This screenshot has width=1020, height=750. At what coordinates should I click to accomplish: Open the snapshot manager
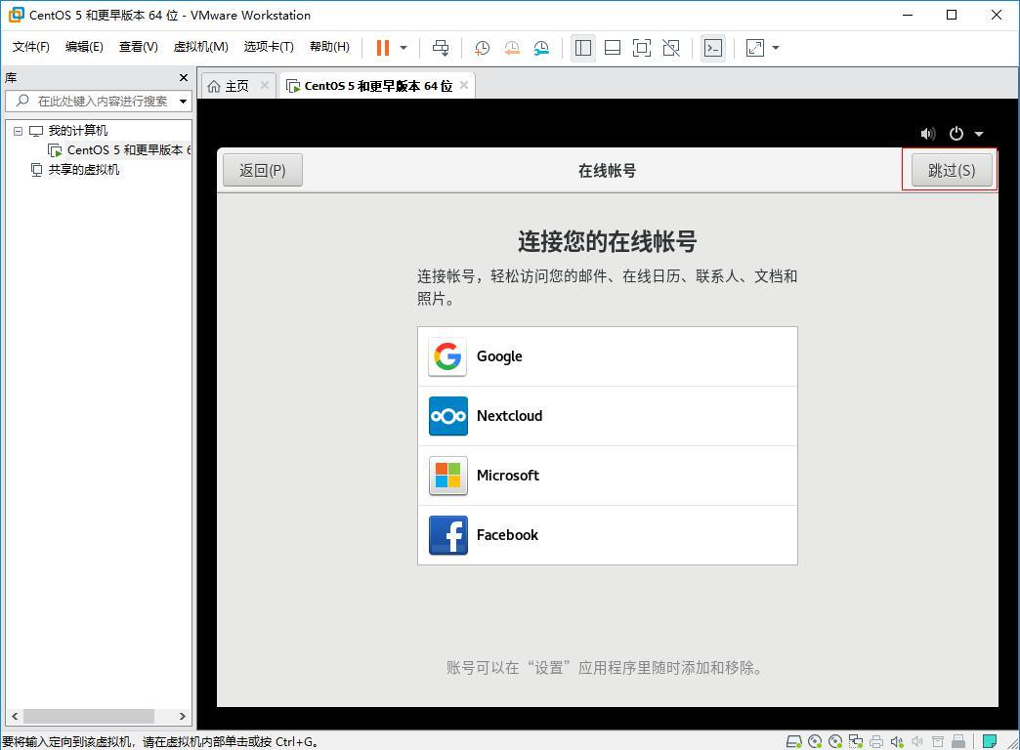point(543,47)
